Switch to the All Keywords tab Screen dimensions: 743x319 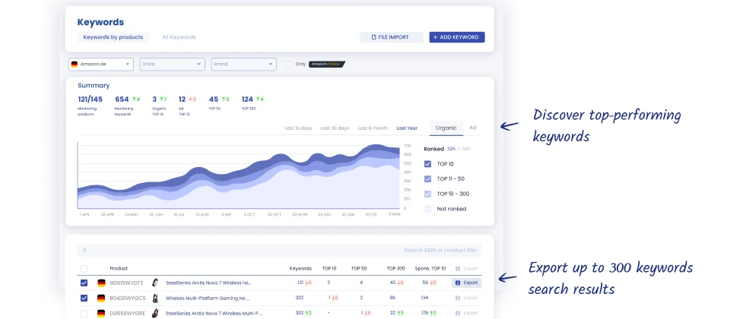[179, 37]
